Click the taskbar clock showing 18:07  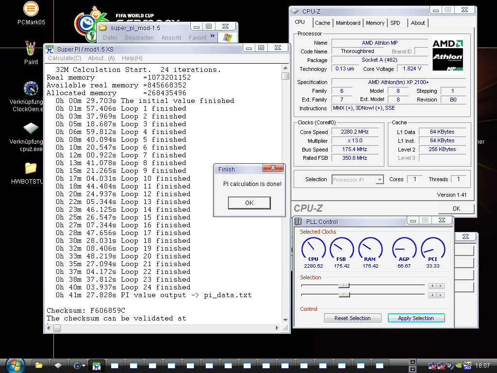(x=482, y=366)
